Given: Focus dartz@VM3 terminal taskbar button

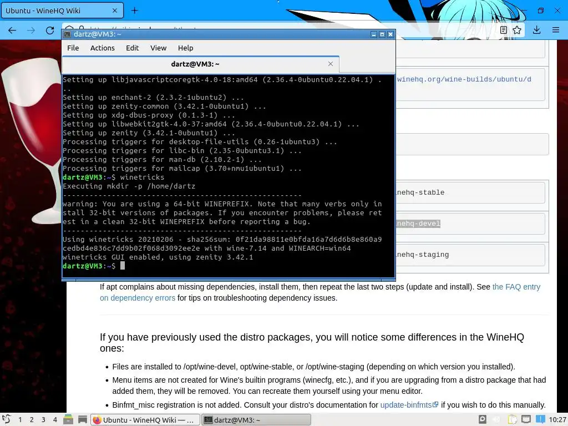Looking at the screenshot, I should click(x=256, y=419).
